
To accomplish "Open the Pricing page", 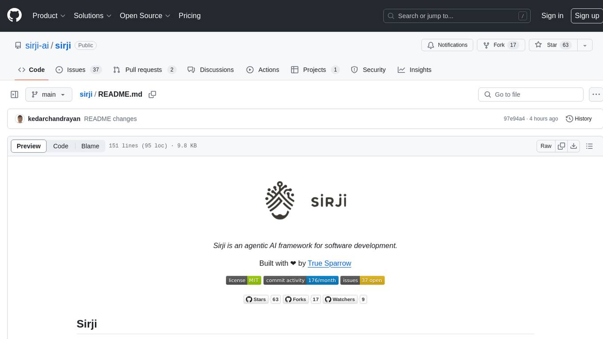I will coord(189,16).
